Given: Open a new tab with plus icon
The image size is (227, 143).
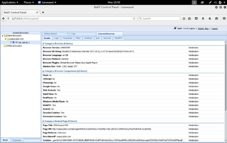Looking at the screenshot, I should tap(43, 12).
